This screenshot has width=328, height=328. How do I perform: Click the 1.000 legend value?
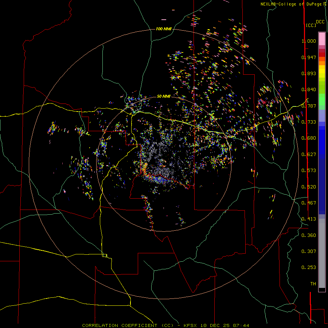[x=309, y=41]
